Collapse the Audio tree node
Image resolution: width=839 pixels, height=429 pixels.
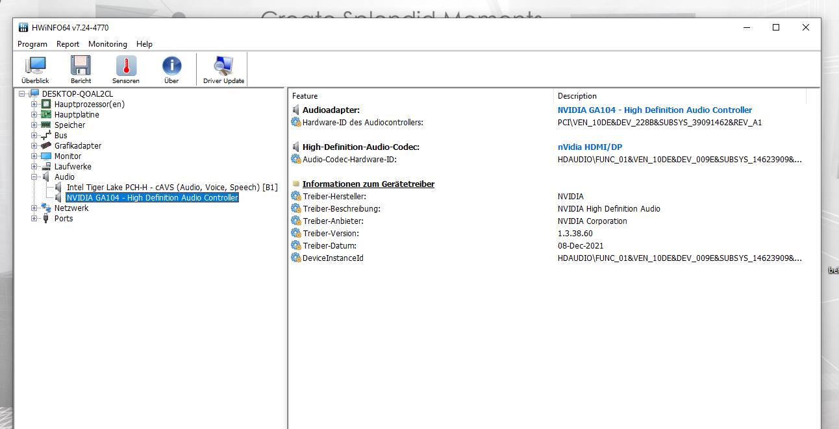(x=34, y=177)
